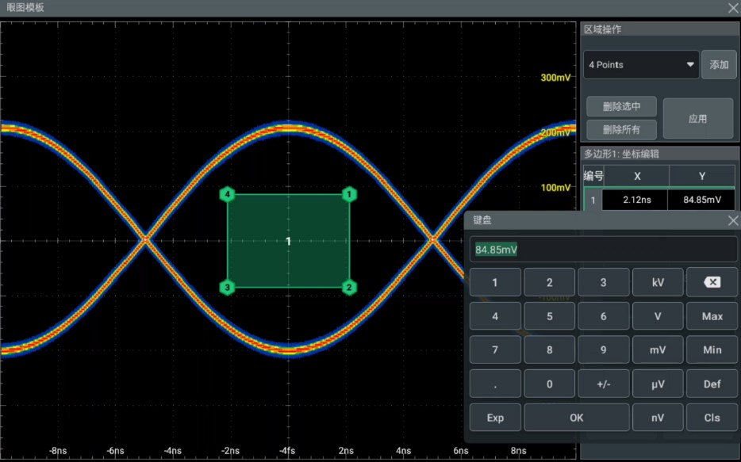Screen dimensions: 741x462
Task: Click the 添加 button
Action: 719,65
